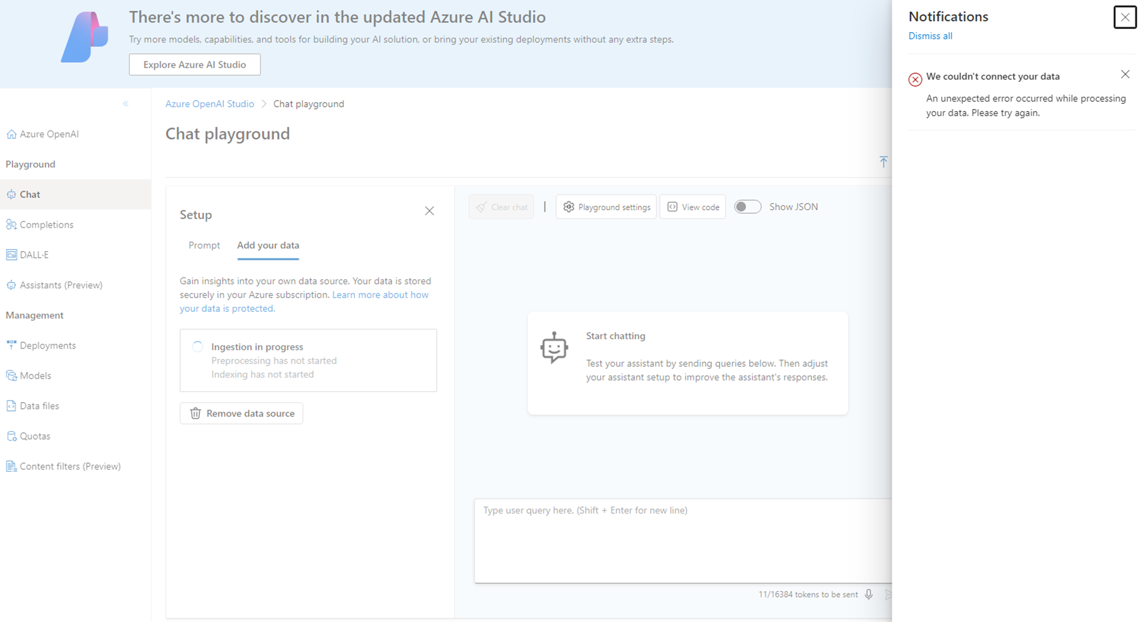Click the trash icon on Remove data source

tap(195, 413)
